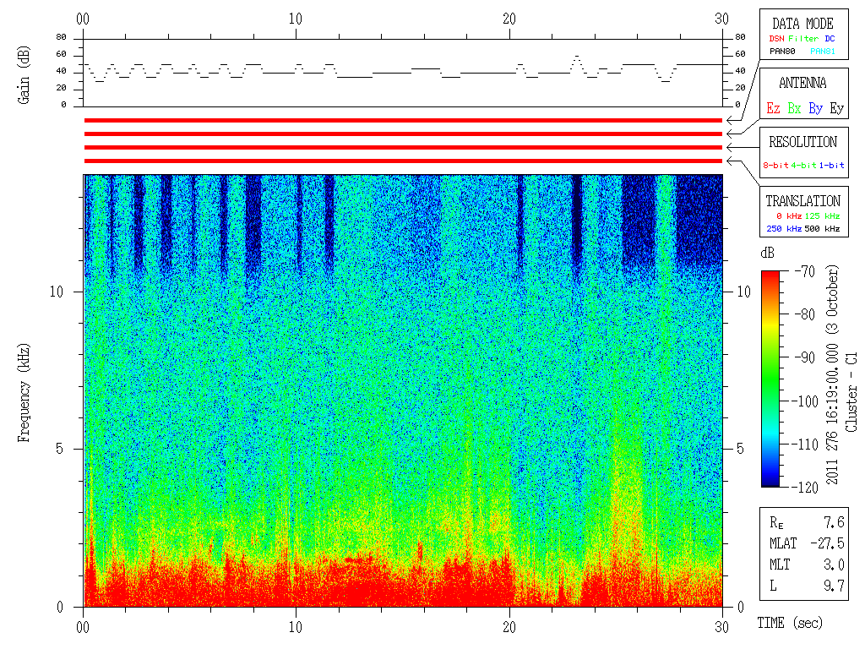The image size is (865, 649).
Task: Click the fourth red translation bar
Action: (x=403, y=161)
